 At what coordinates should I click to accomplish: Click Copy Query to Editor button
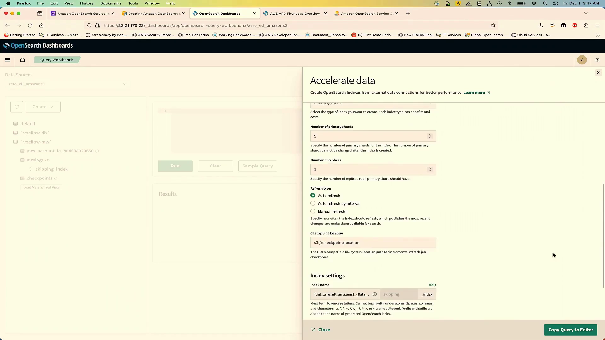570,330
